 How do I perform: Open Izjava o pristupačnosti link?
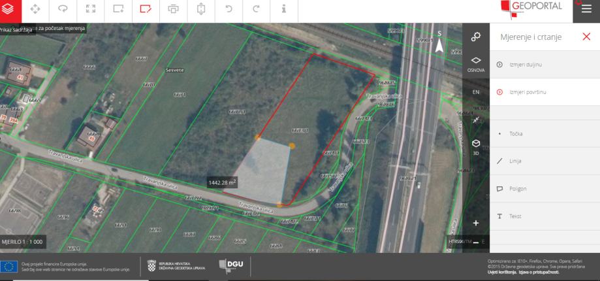coord(539,273)
